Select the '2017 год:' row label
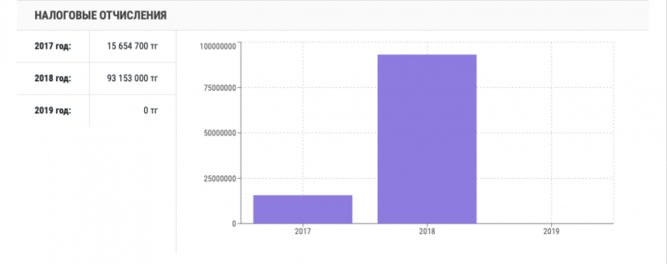This screenshot has width=667, height=264. click(53, 46)
